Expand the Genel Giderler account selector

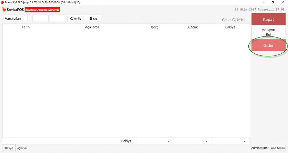tap(247, 19)
